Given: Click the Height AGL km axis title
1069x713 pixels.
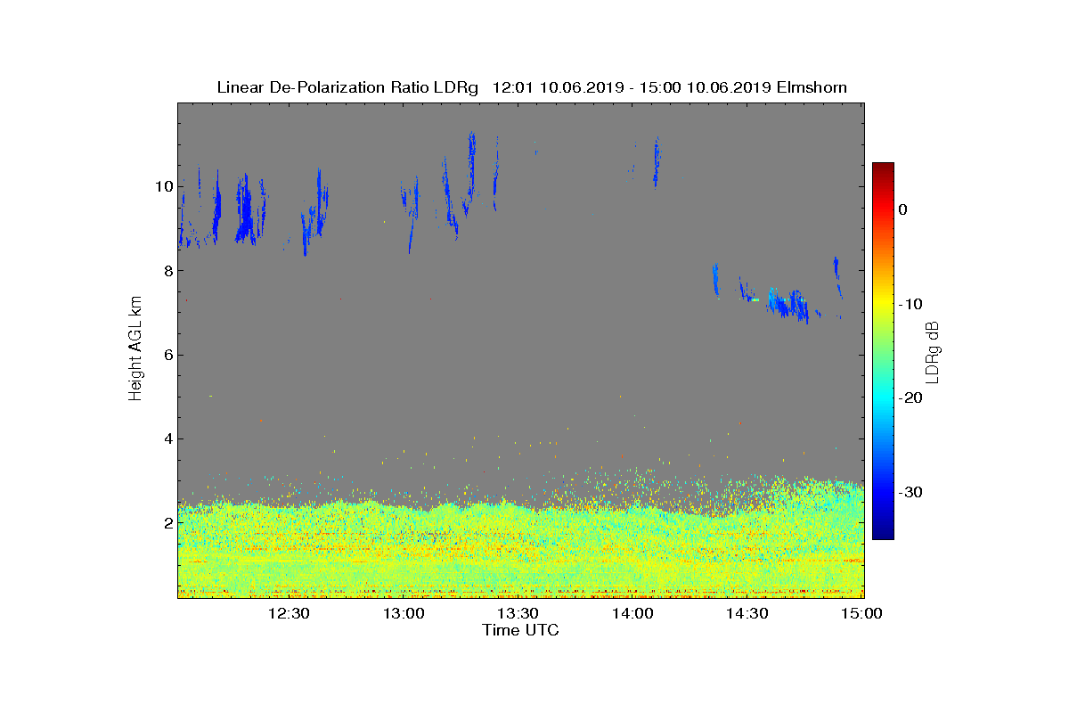Looking at the screenshot, I should tap(136, 350).
